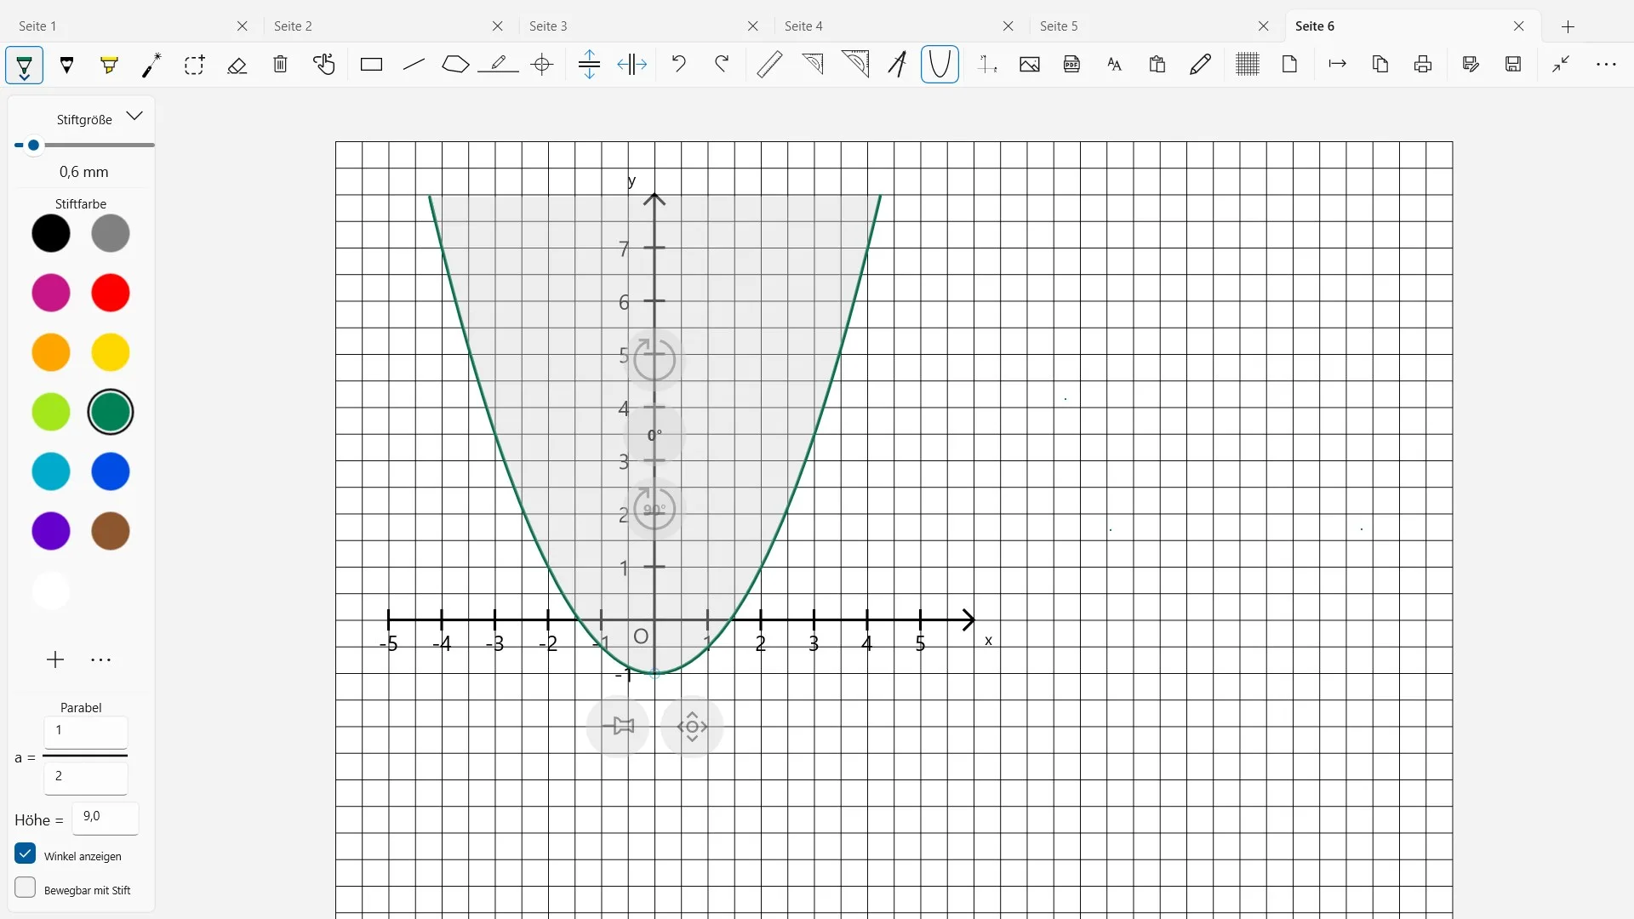
Task: Pick the blue pen color
Action: pyautogui.click(x=111, y=471)
